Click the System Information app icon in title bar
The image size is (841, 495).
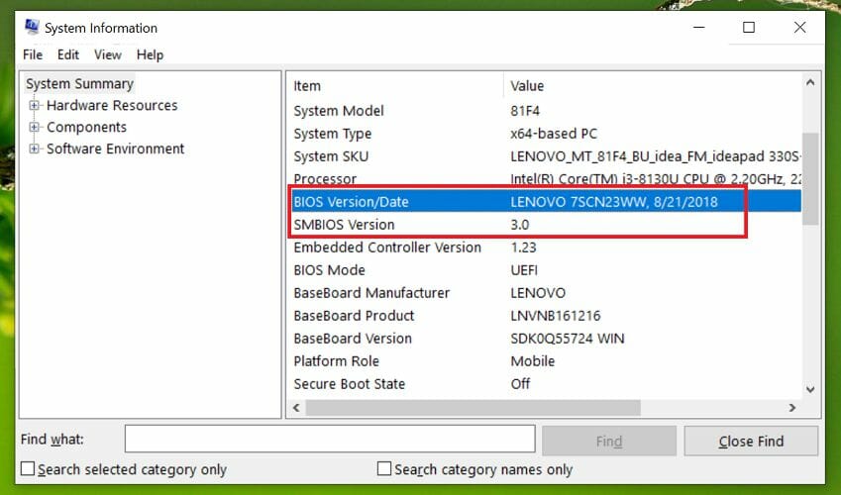32,27
